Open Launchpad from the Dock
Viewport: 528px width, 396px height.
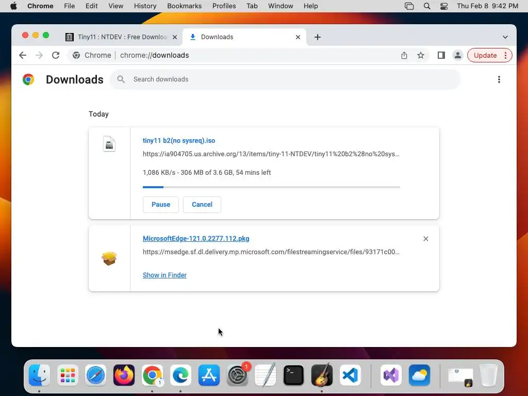tap(68, 375)
